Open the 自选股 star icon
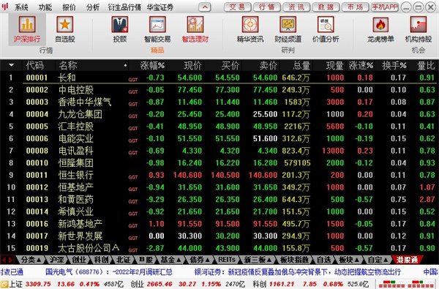This screenshot has height=289, width=439. coord(64,25)
